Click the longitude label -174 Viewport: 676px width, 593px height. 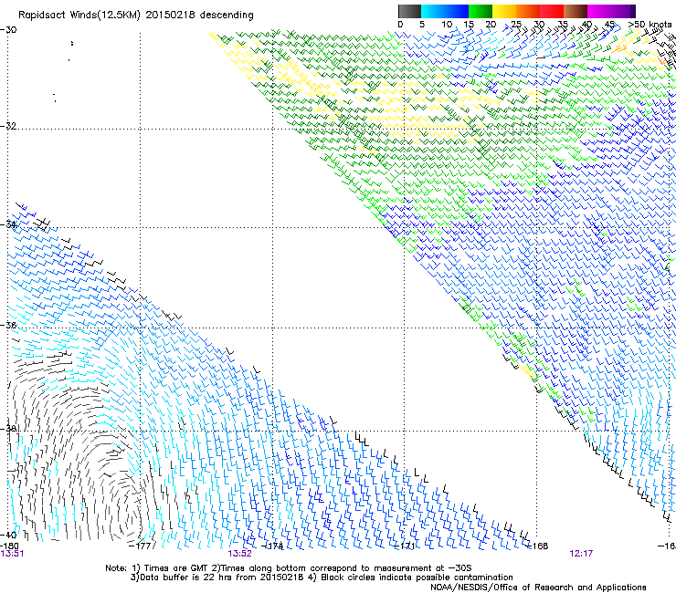pyautogui.click(x=273, y=546)
